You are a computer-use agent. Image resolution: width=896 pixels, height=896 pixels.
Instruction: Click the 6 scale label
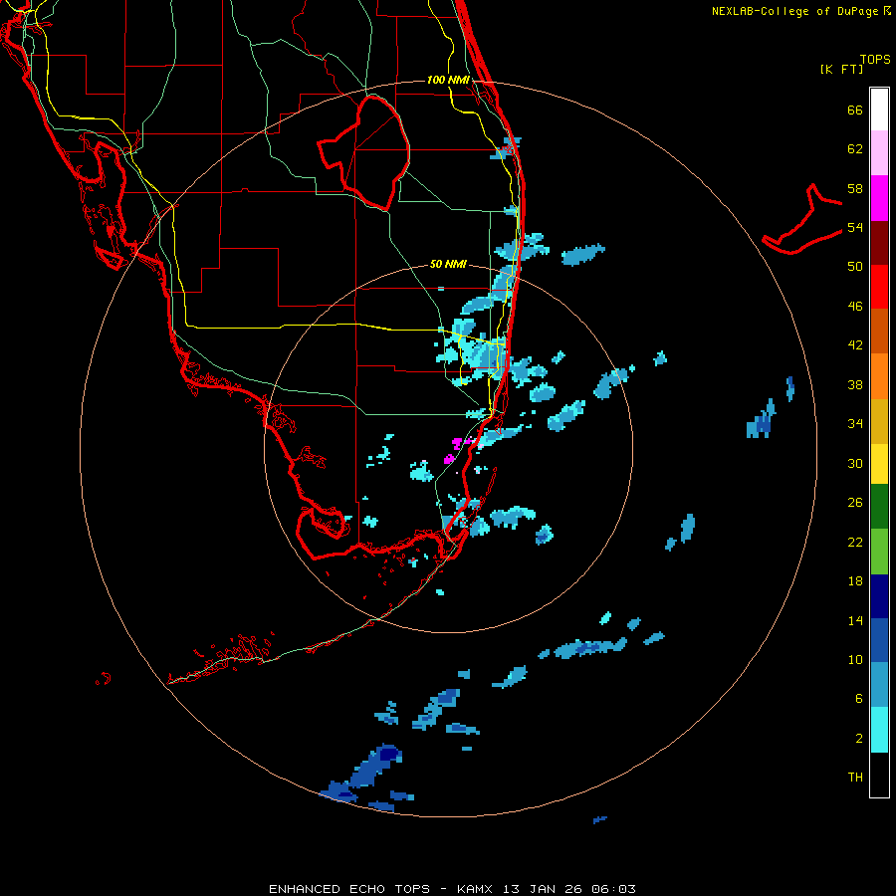coord(859,699)
